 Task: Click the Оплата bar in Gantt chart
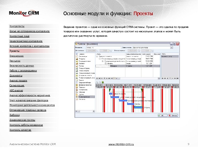(131, 104)
